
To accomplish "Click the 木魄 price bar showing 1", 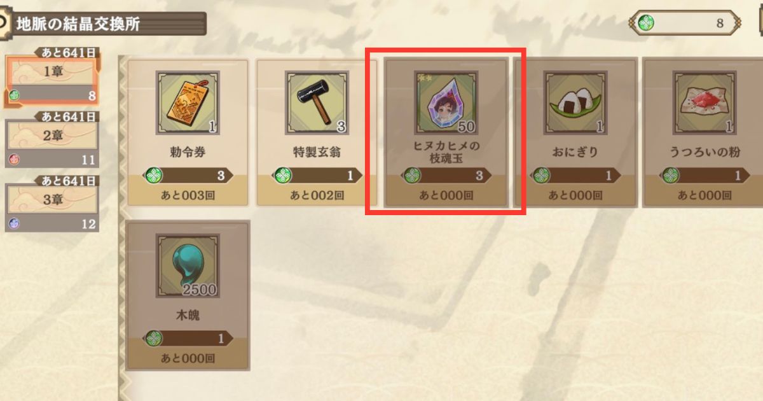I will point(188,338).
